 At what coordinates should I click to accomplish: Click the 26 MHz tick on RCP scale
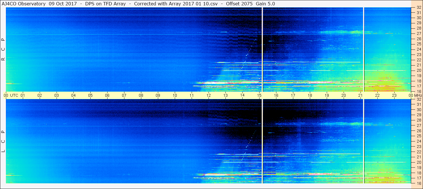point(418,39)
